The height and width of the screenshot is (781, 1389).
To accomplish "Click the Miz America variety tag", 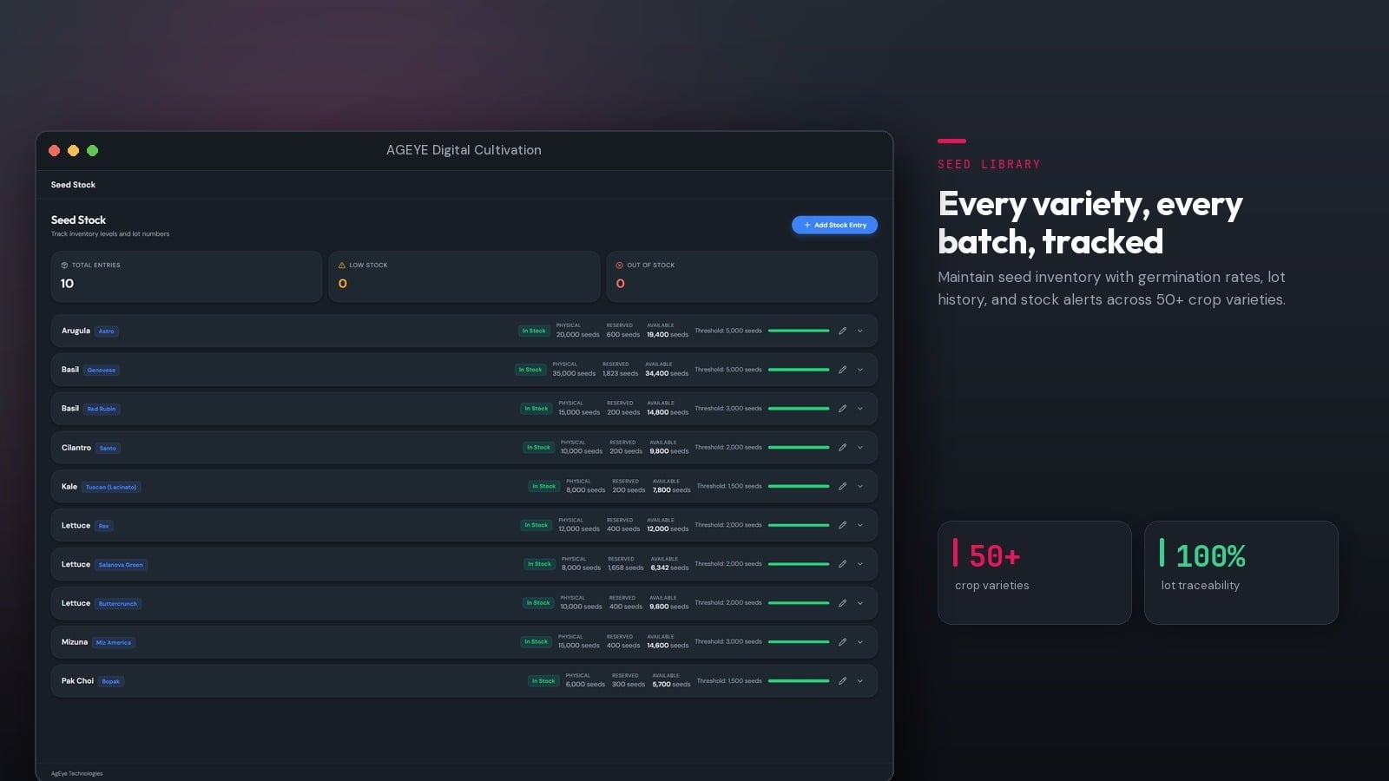I will [114, 643].
